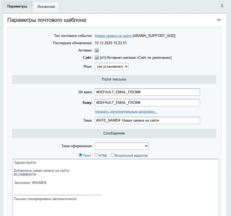
Task: Focus the Кому email field
Action: click(147, 102)
